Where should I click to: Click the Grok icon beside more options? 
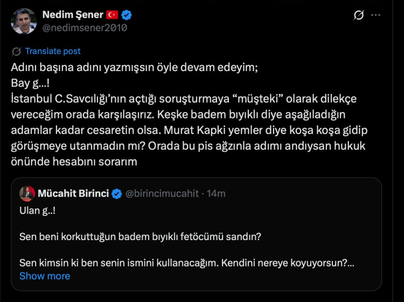359,16
